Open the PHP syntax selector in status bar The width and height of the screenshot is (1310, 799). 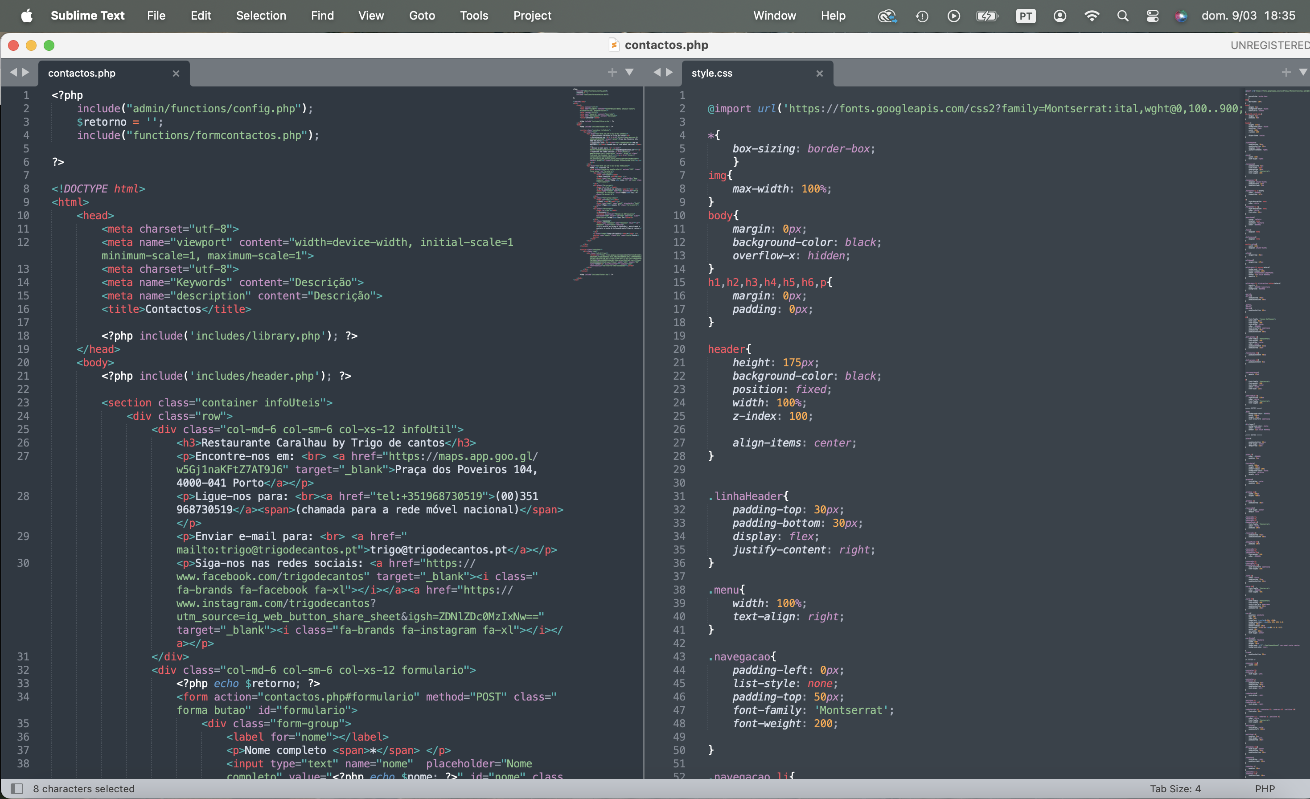1265,788
